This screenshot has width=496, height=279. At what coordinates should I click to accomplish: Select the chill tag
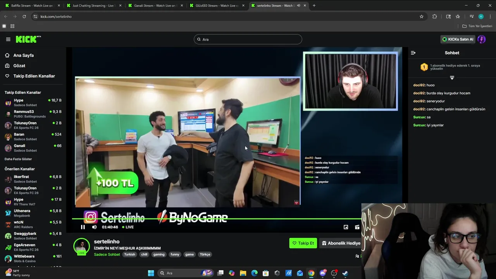144,255
